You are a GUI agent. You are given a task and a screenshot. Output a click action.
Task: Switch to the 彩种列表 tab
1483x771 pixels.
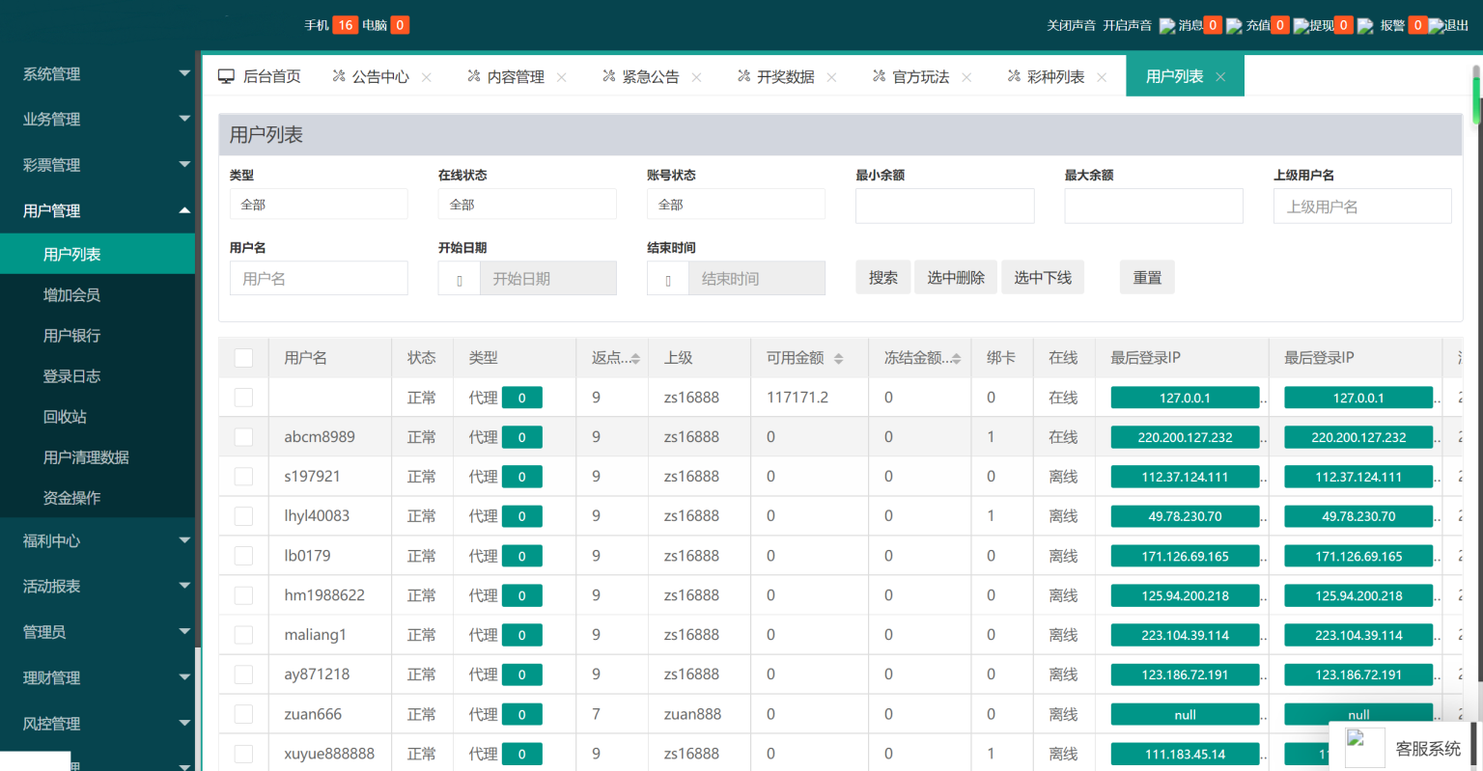point(1054,77)
